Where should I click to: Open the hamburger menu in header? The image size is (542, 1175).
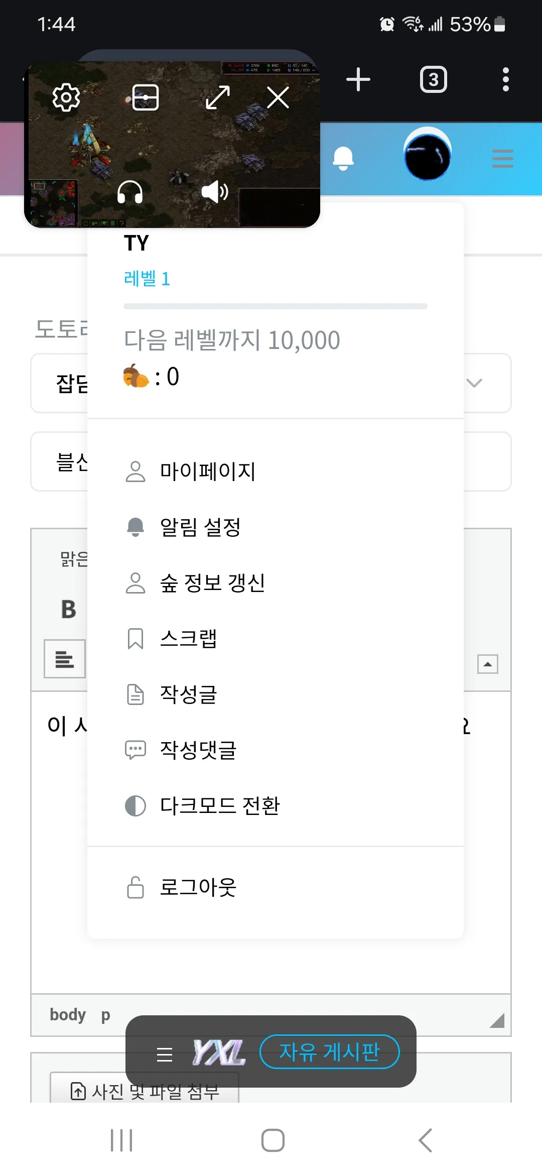click(x=502, y=159)
